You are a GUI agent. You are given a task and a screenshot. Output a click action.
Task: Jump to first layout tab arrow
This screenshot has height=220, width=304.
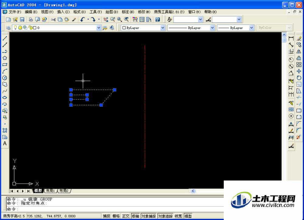coord(12,191)
